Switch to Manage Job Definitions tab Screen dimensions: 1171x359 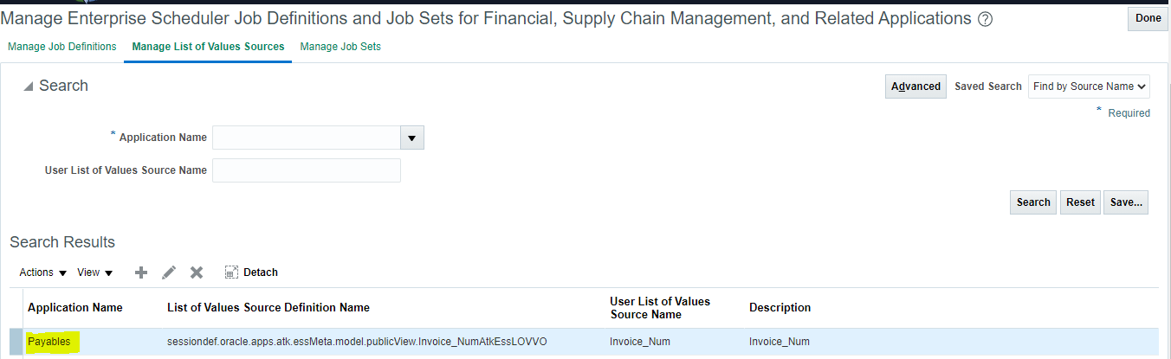coord(62,47)
